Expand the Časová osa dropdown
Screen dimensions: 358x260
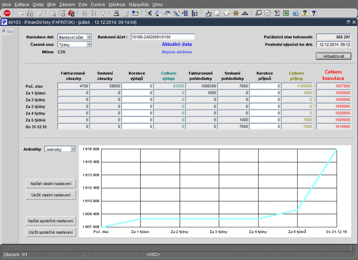coord(89,44)
